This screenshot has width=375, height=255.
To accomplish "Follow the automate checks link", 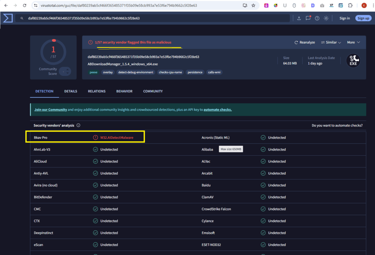I will pos(218,110).
